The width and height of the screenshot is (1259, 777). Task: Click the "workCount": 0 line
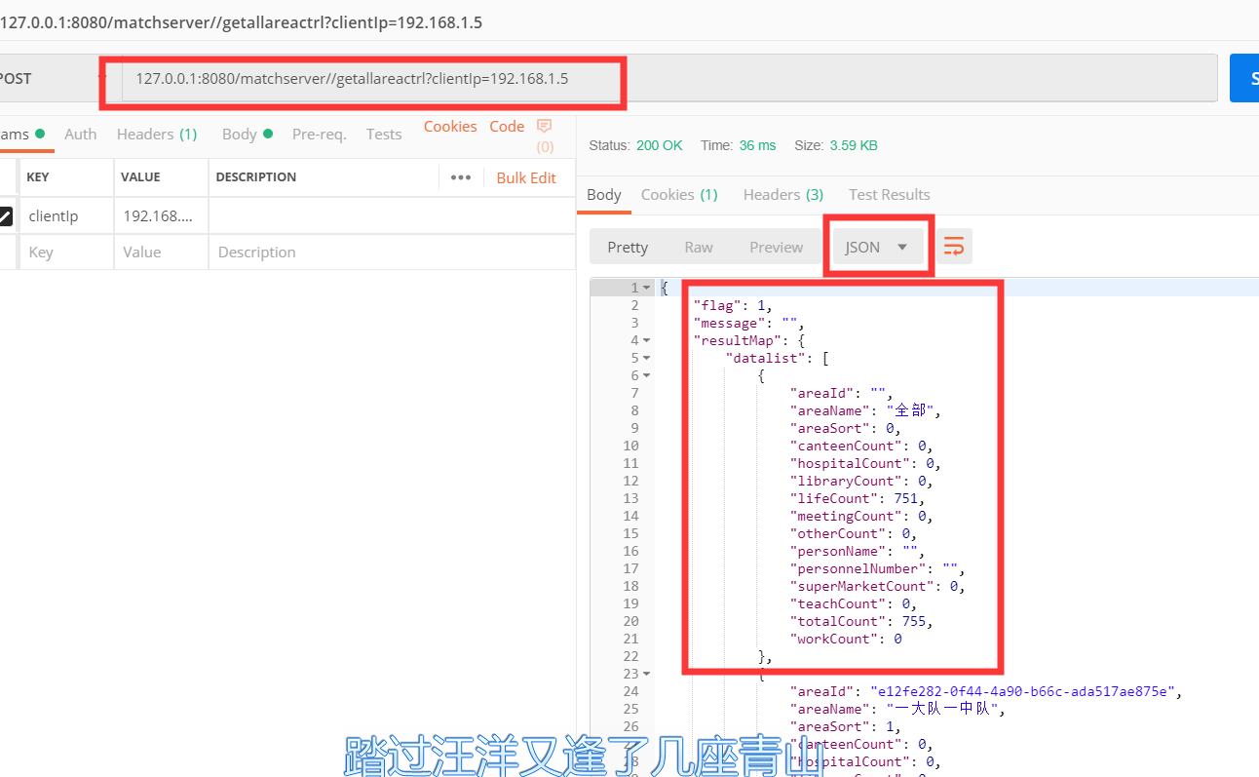846,639
